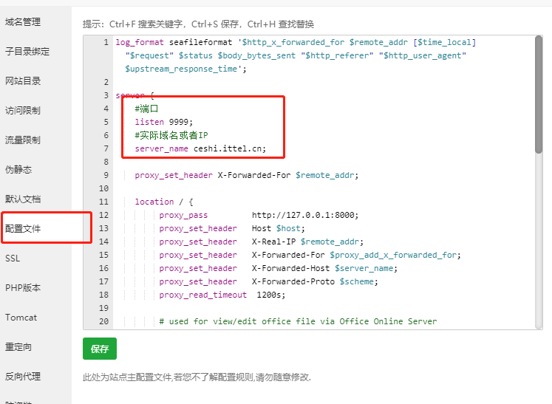
Task: Click the editor's vertical scrollbar
Action: [x=539, y=96]
